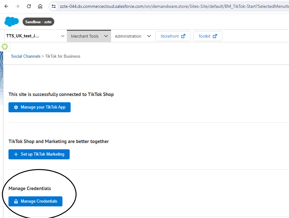Click the browser forward arrow
Screen dimensions: 289x218
(18, 6)
